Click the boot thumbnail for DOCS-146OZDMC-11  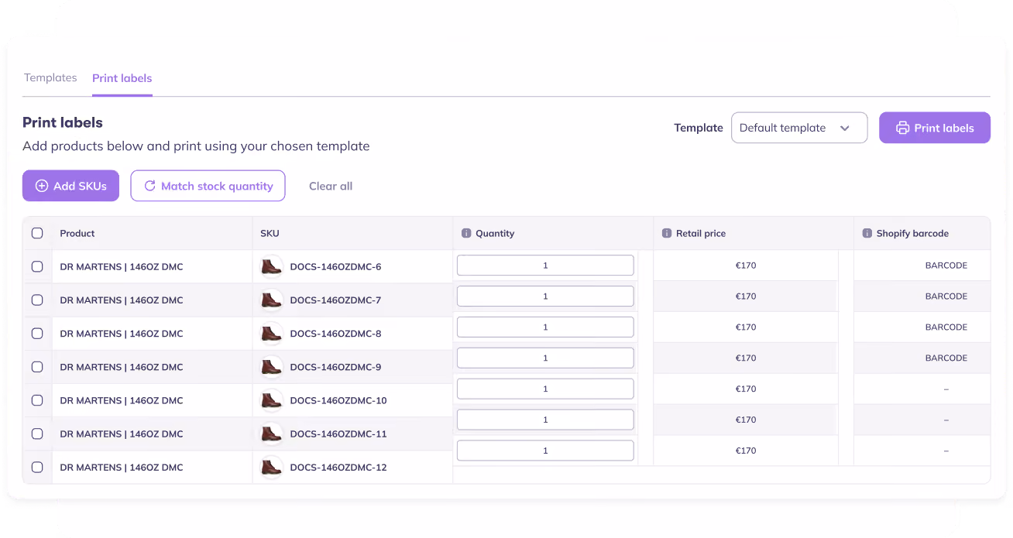pos(271,433)
